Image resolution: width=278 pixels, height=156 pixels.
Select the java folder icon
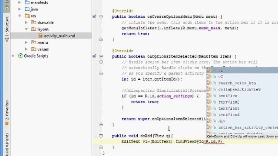click(x=27, y=9)
